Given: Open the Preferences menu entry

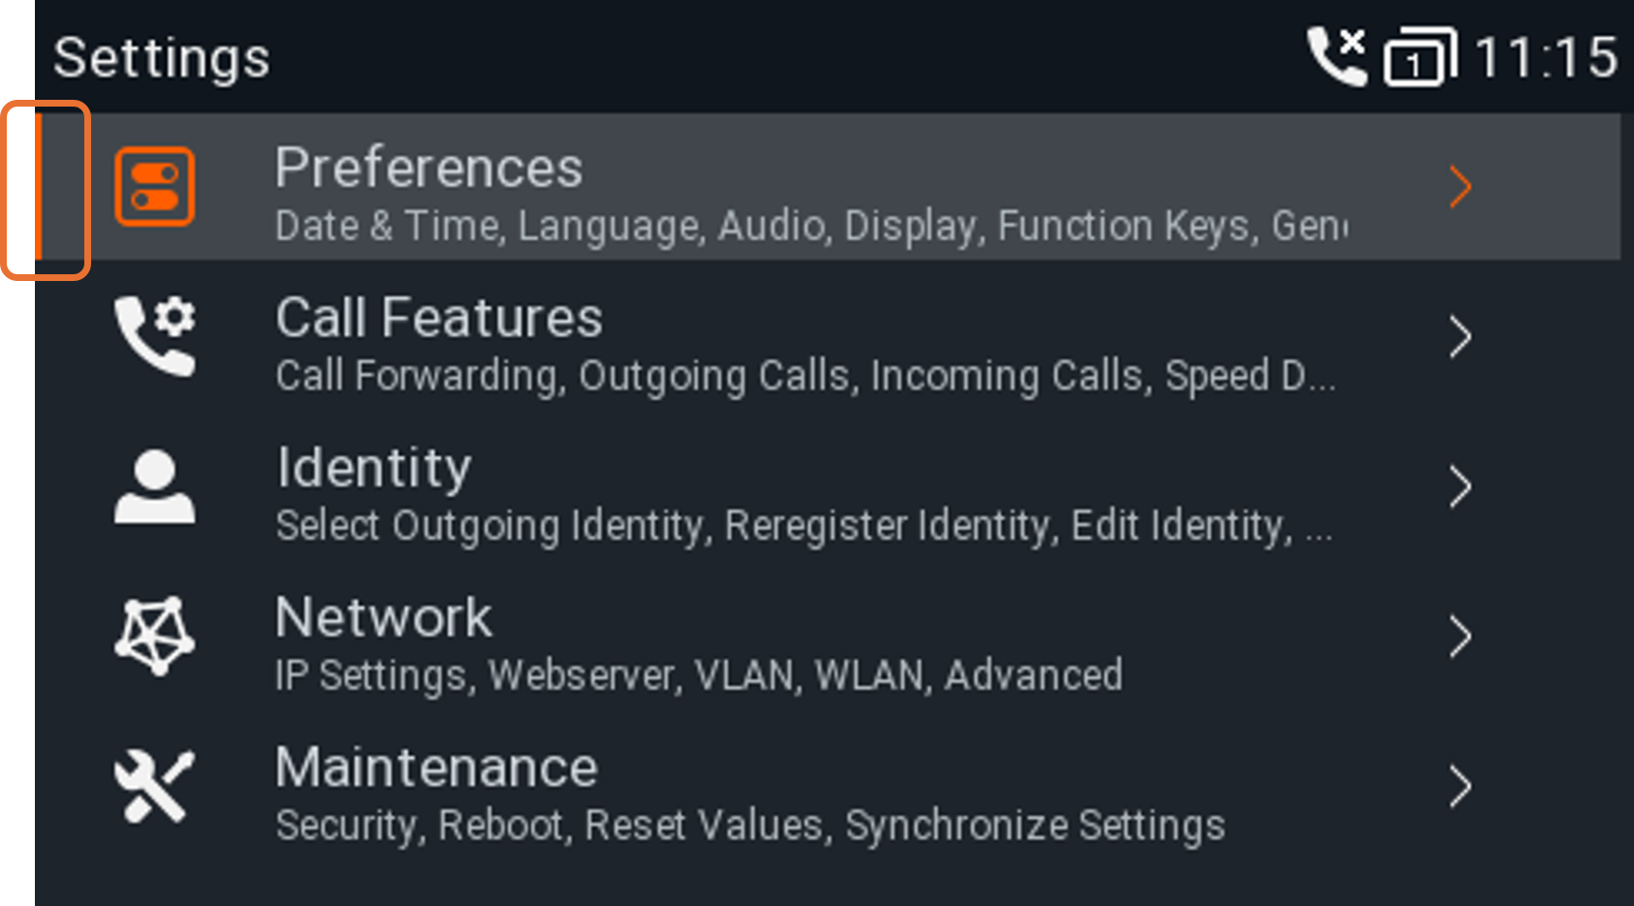Looking at the screenshot, I should [828, 187].
